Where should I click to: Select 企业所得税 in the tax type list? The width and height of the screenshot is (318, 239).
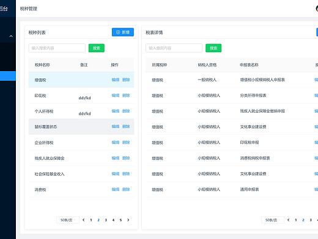pyautogui.click(x=44, y=143)
